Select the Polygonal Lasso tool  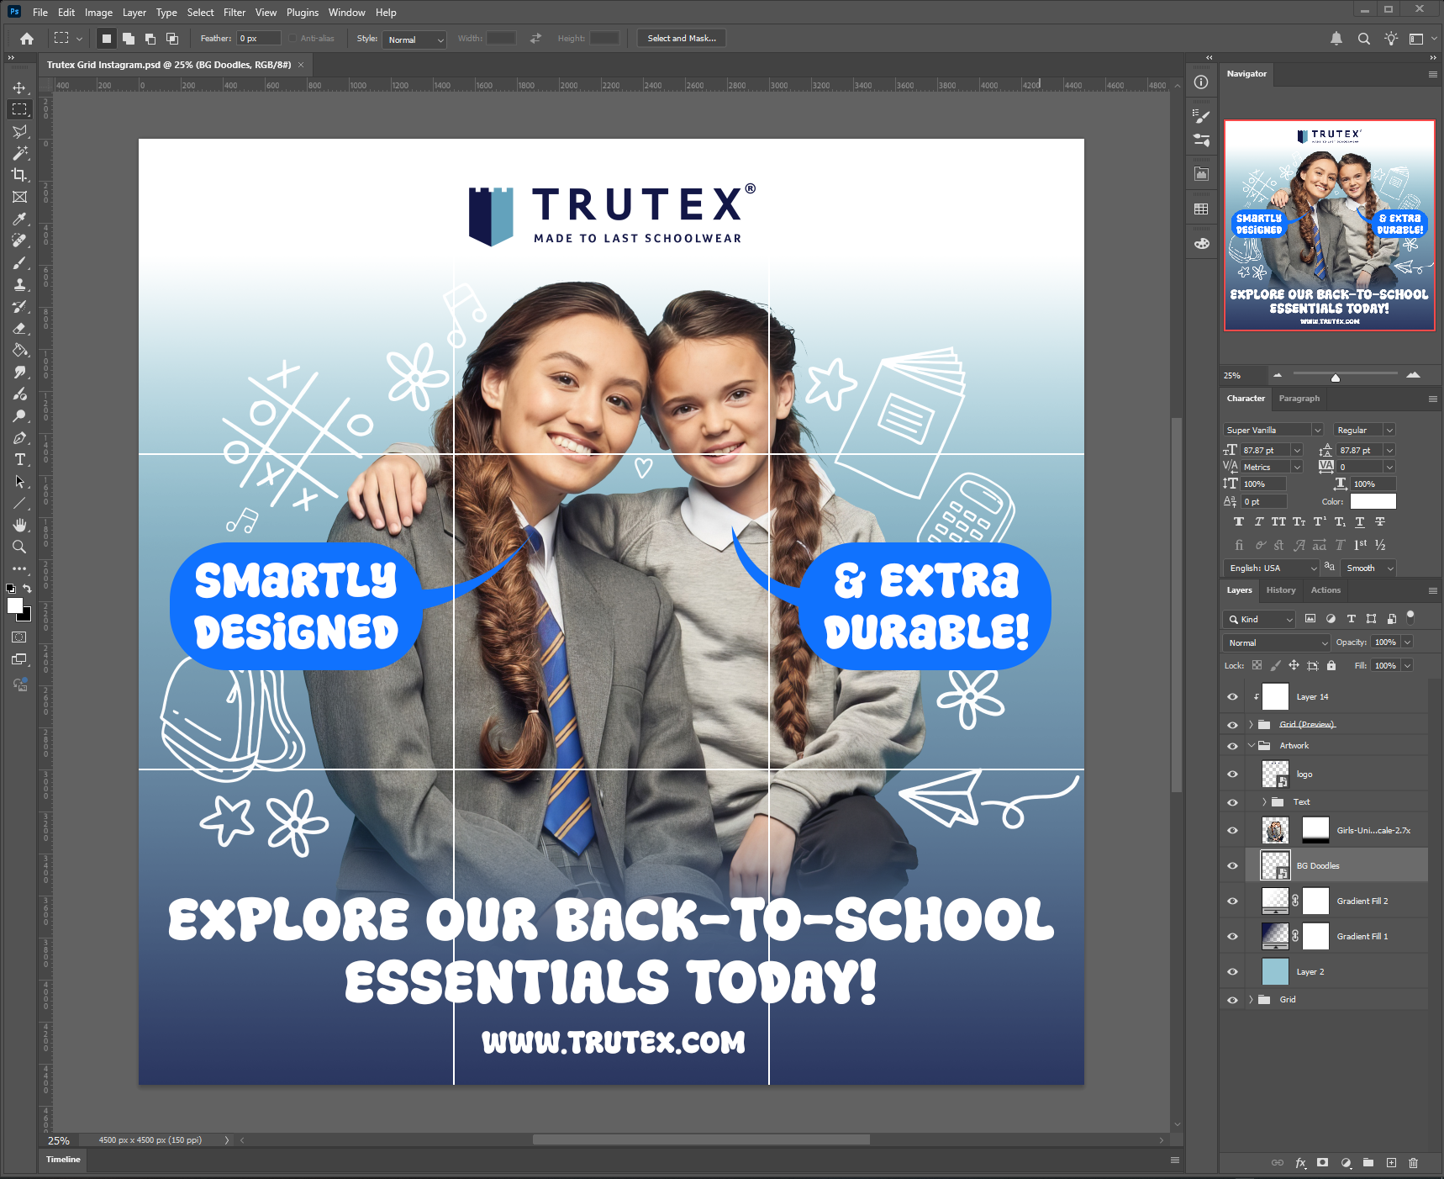(19, 131)
